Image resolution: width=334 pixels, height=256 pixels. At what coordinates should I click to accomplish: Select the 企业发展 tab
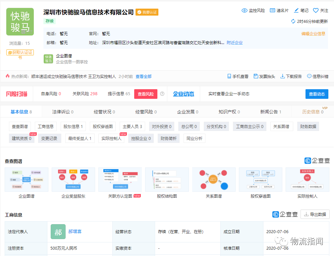click(x=188, y=112)
